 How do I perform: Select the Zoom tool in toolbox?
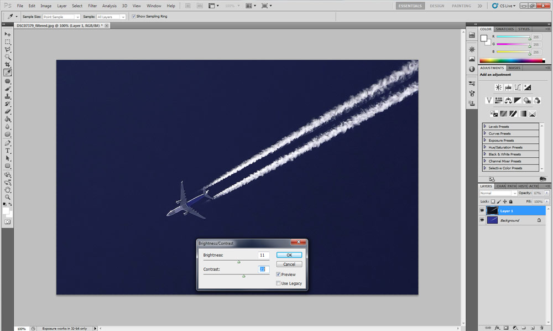[7, 197]
